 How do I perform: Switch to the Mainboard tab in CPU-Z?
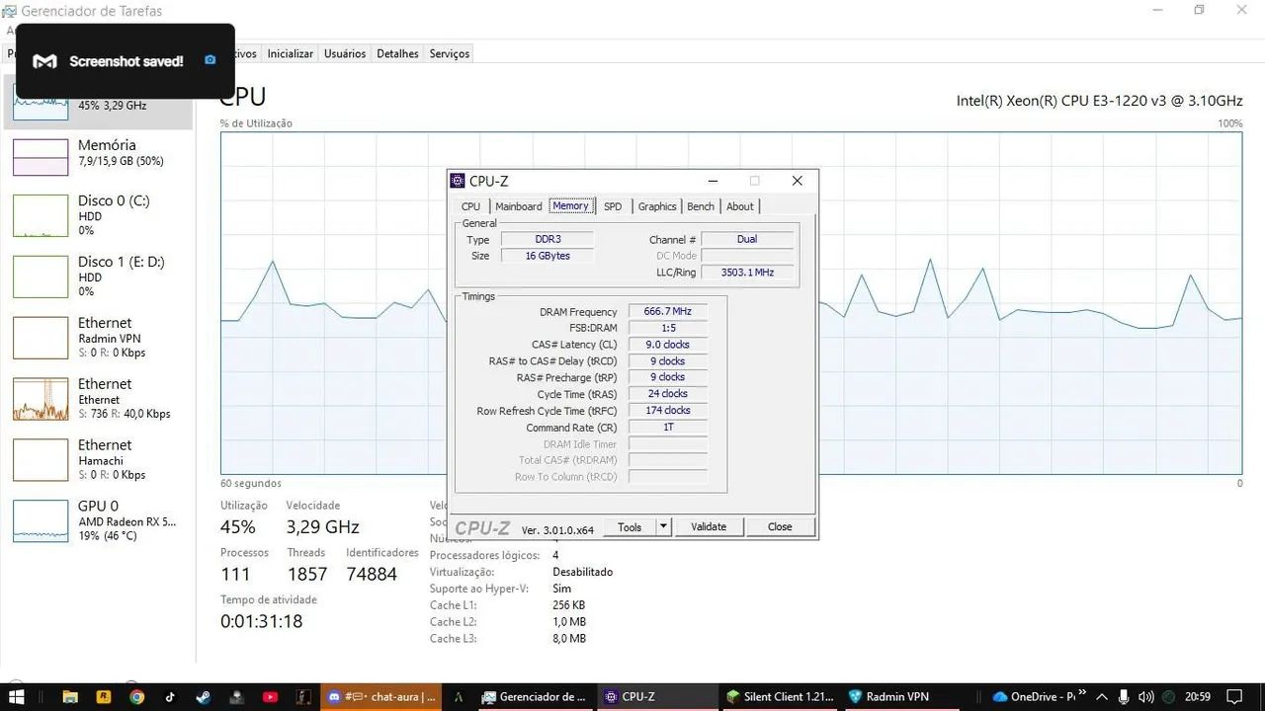tap(519, 206)
